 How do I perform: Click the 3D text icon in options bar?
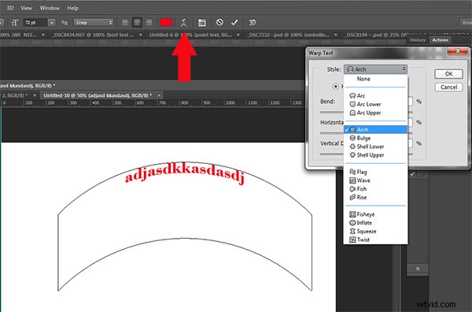253,22
